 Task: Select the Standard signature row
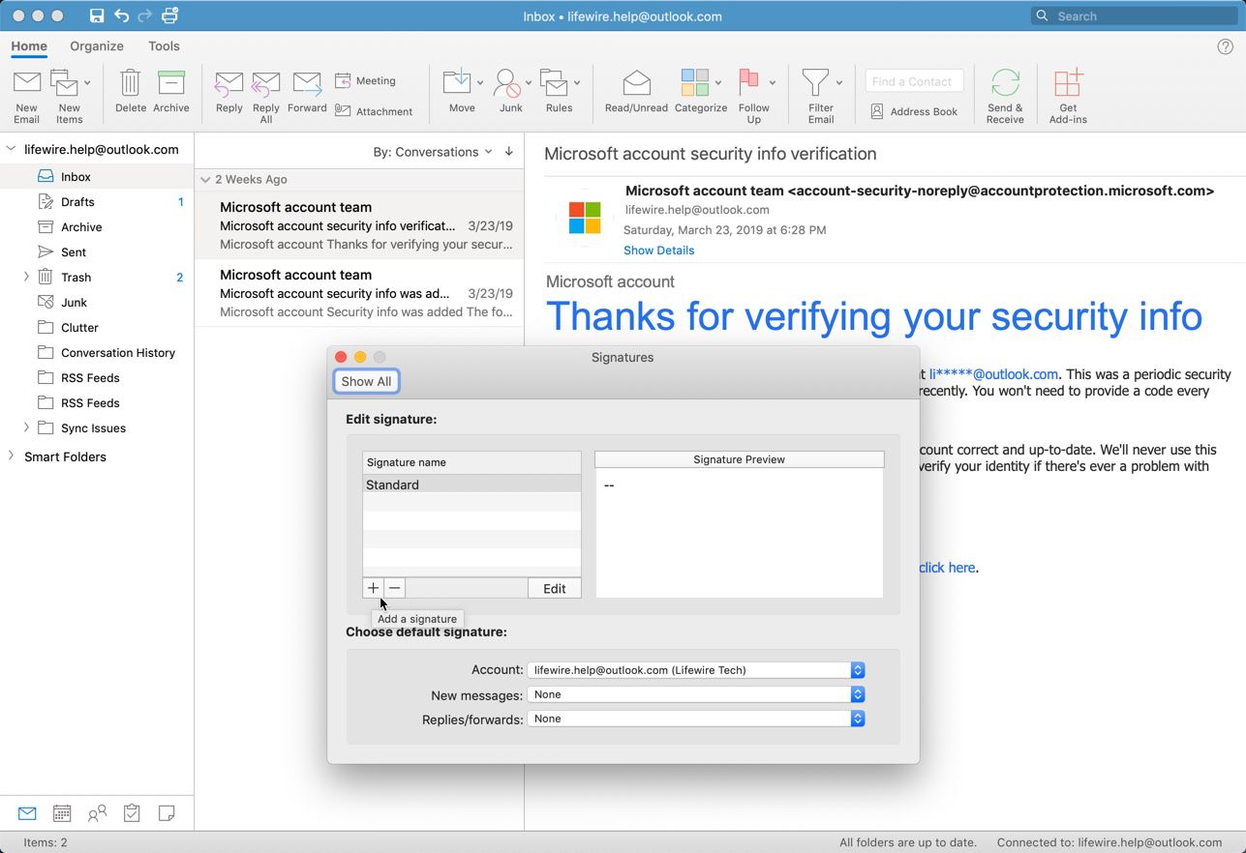coord(471,485)
